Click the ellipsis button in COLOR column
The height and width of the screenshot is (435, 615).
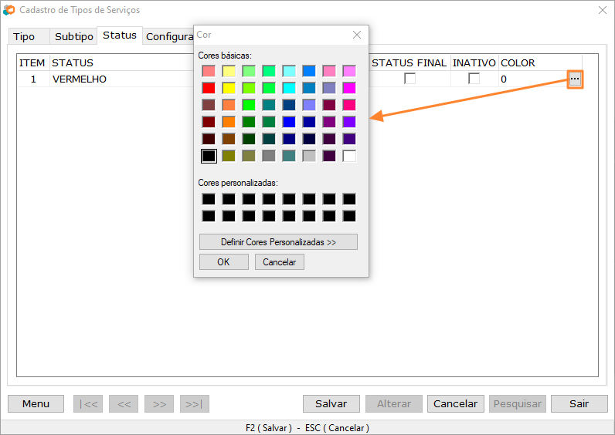(575, 79)
